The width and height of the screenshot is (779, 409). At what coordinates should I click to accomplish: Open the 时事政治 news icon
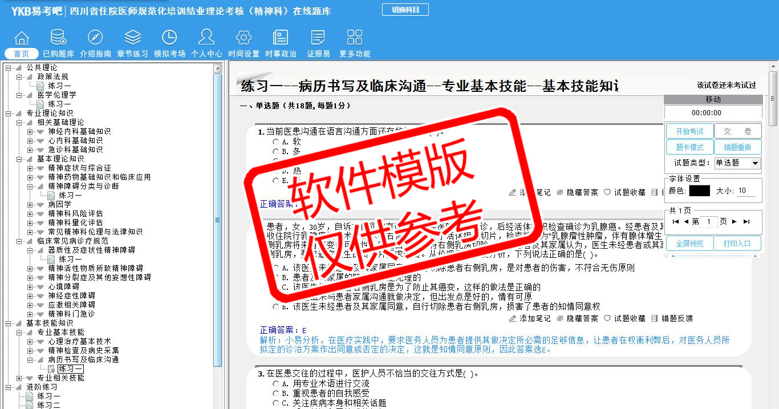click(281, 38)
